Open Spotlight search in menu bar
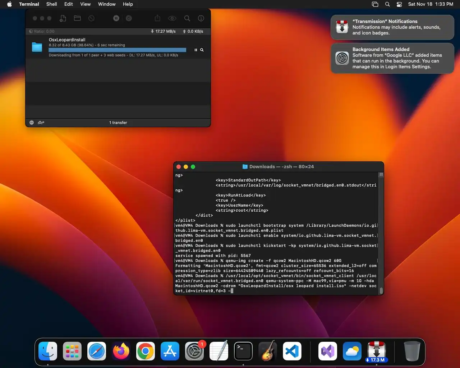 pos(387,4)
